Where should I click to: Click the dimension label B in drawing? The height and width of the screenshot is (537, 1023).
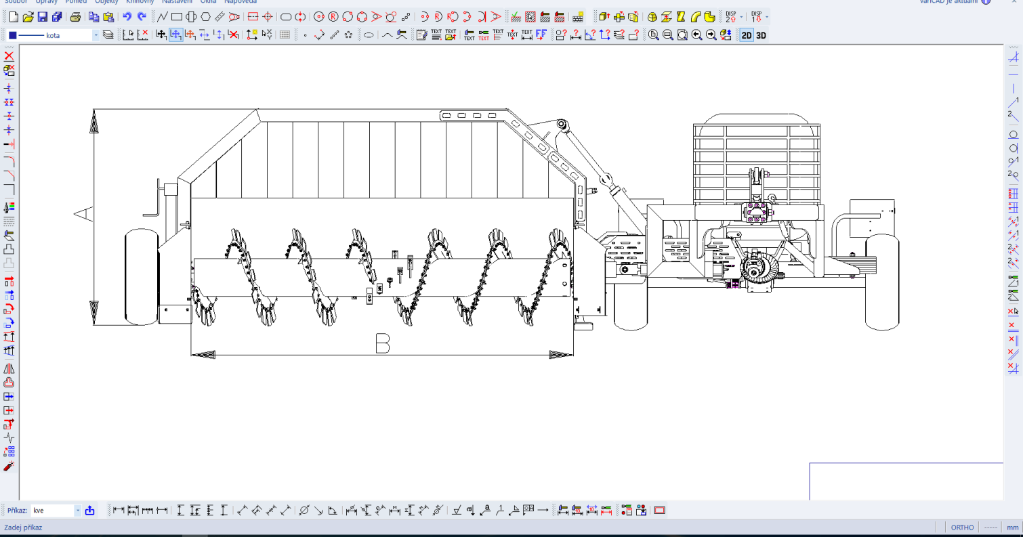pos(382,343)
